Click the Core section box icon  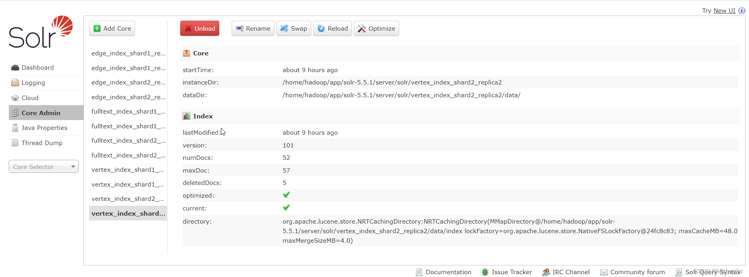tap(187, 53)
